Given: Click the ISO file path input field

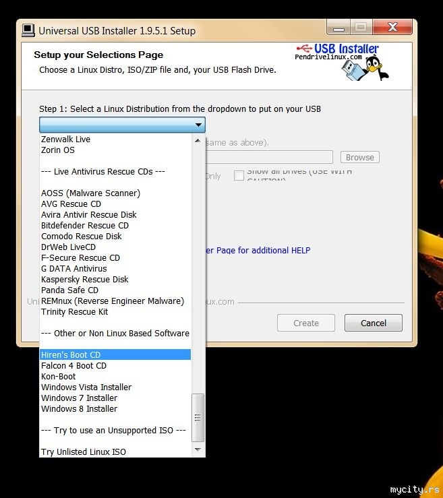Looking at the screenshot, I should [269, 157].
